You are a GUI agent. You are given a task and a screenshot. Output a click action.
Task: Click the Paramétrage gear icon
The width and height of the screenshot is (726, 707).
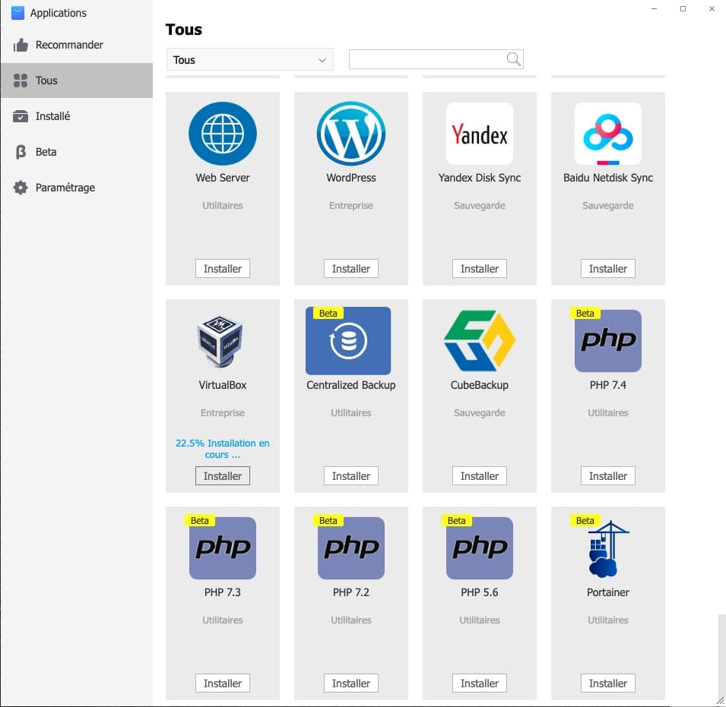pyautogui.click(x=21, y=188)
